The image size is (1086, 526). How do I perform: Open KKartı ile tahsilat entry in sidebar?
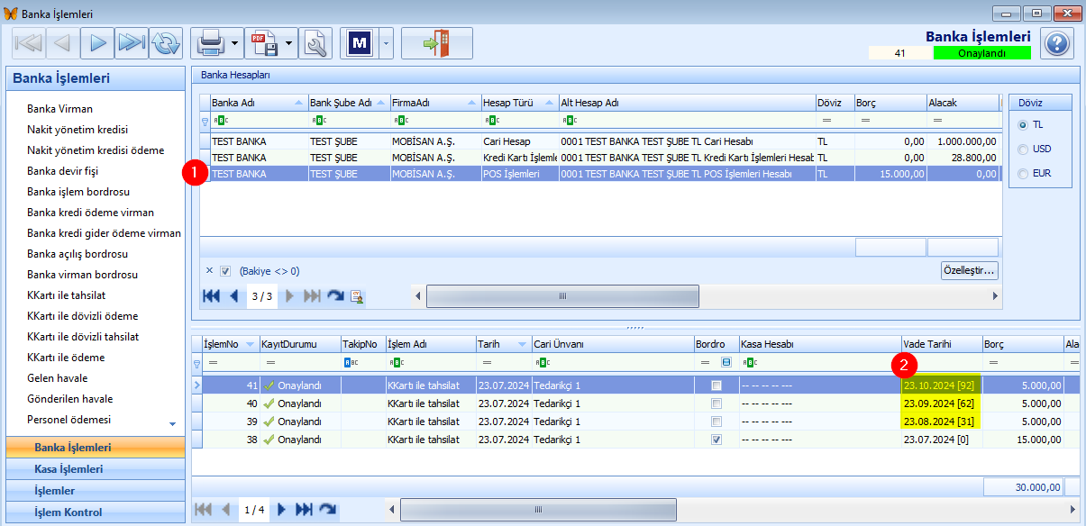(x=68, y=295)
